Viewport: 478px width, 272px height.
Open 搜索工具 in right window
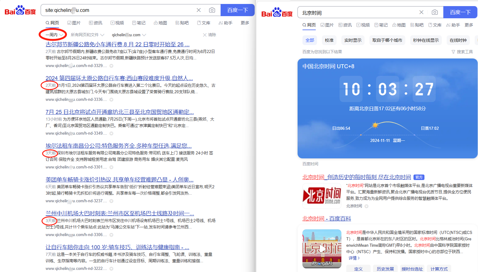point(462,52)
